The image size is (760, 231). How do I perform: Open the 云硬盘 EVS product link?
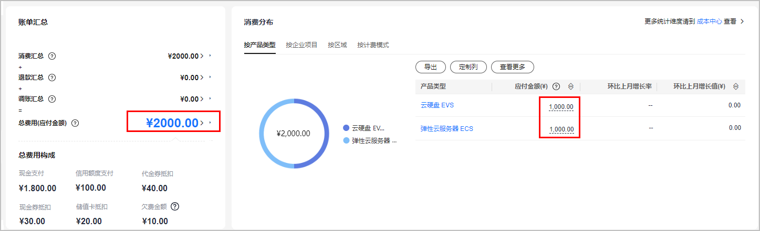(437, 105)
